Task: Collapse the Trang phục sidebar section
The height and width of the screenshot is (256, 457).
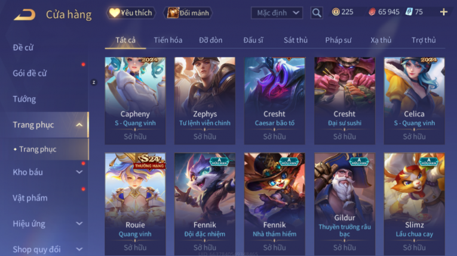Action: (x=79, y=125)
